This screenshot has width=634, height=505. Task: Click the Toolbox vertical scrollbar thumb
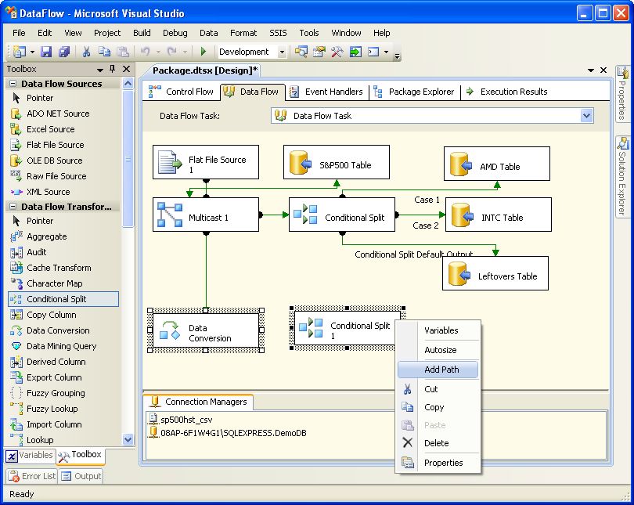[128, 158]
